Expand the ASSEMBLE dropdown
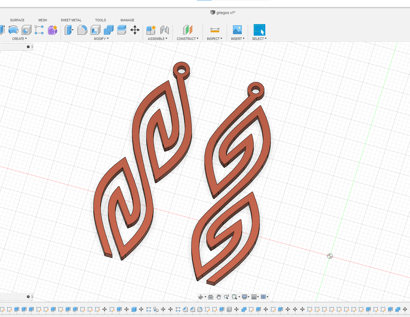The width and height of the screenshot is (410, 317). click(x=158, y=39)
